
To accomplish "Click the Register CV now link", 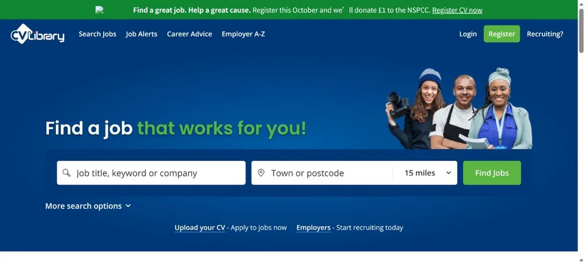I will click(x=457, y=10).
